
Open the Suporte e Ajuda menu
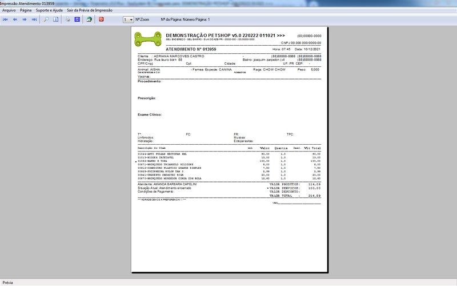[49, 10]
